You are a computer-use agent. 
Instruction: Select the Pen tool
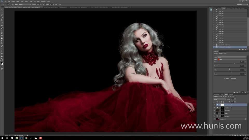coord(2,46)
